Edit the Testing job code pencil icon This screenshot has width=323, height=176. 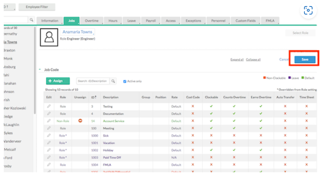(x=49, y=106)
